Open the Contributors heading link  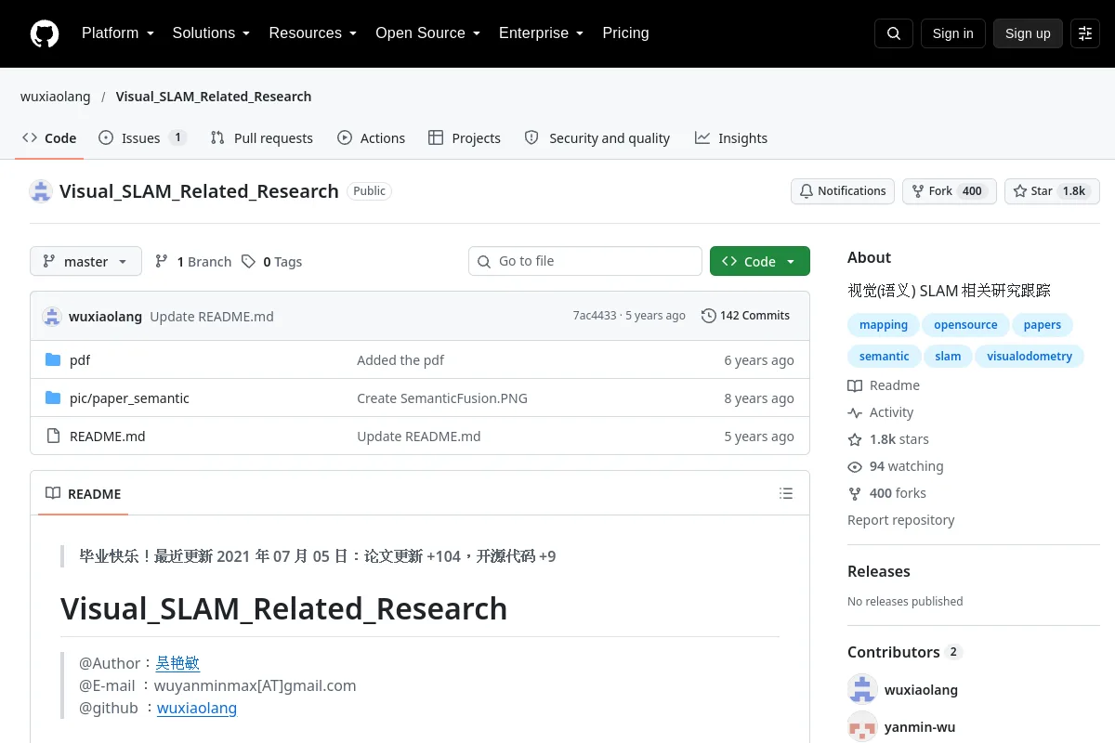click(904, 652)
